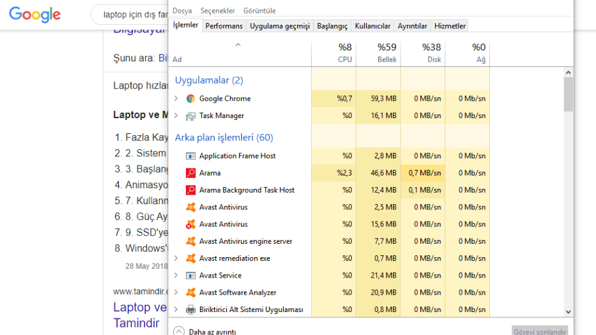The image size is (596, 335).
Task: Click the sort arrow above Ad column
Action: [238, 45]
